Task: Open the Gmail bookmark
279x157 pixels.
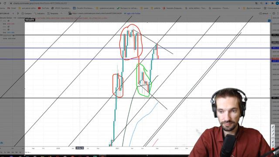Action: (12, 8)
